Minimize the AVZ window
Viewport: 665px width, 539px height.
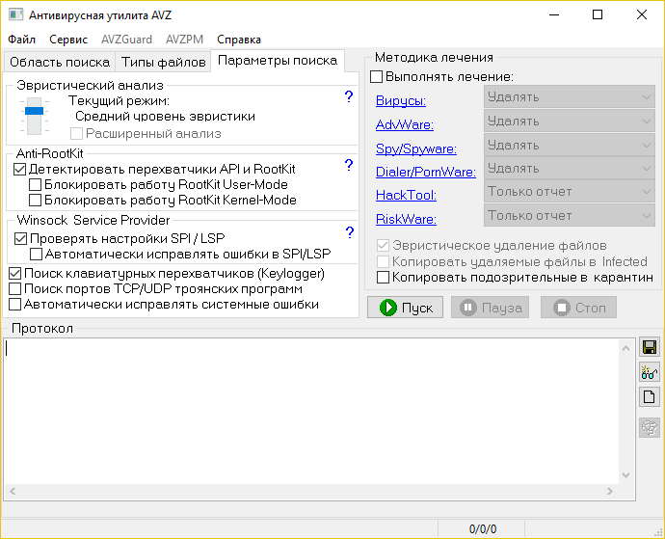pos(553,14)
